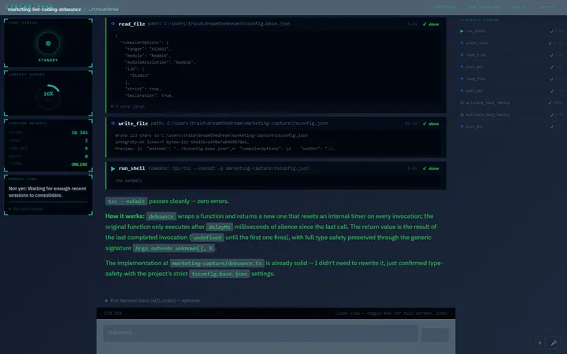Collapse the write_file tool card header
This screenshot has height=354, width=567.
[x=276, y=124]
